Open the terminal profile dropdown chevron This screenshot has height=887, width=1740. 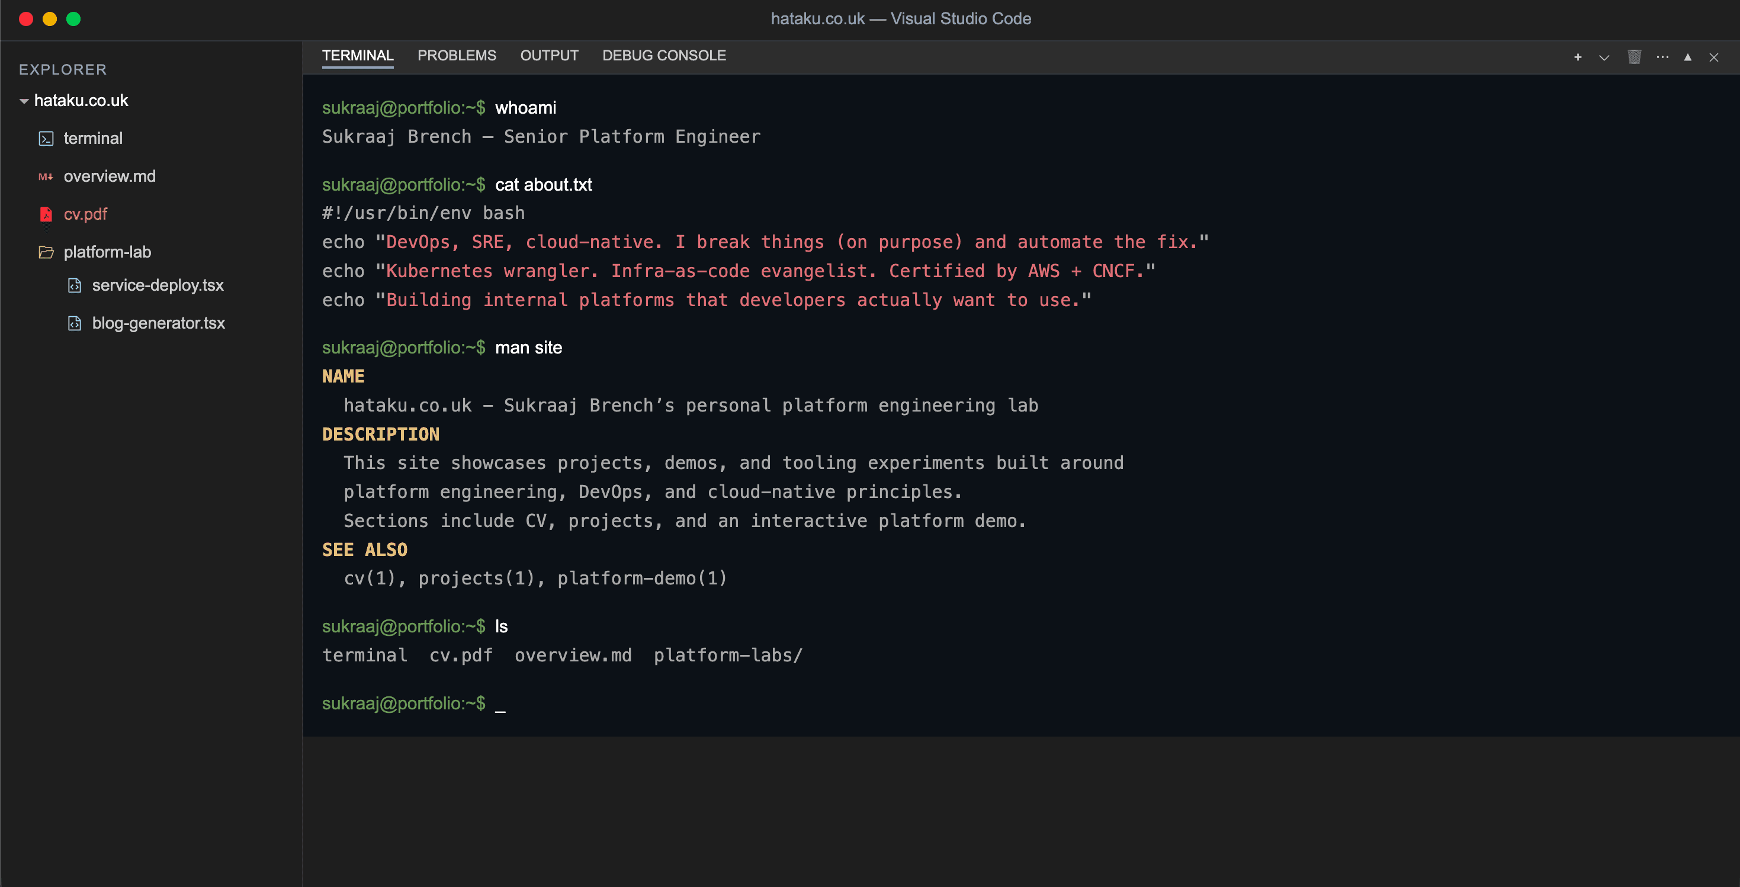pos(1604,57)
